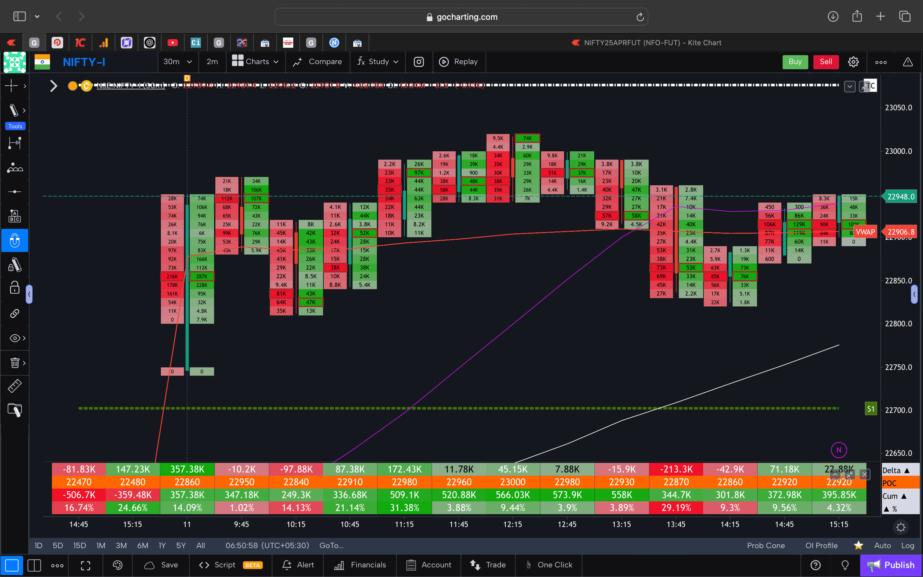Click the Buy button
The height and width of the screenshot is (577, 923).
795,61
